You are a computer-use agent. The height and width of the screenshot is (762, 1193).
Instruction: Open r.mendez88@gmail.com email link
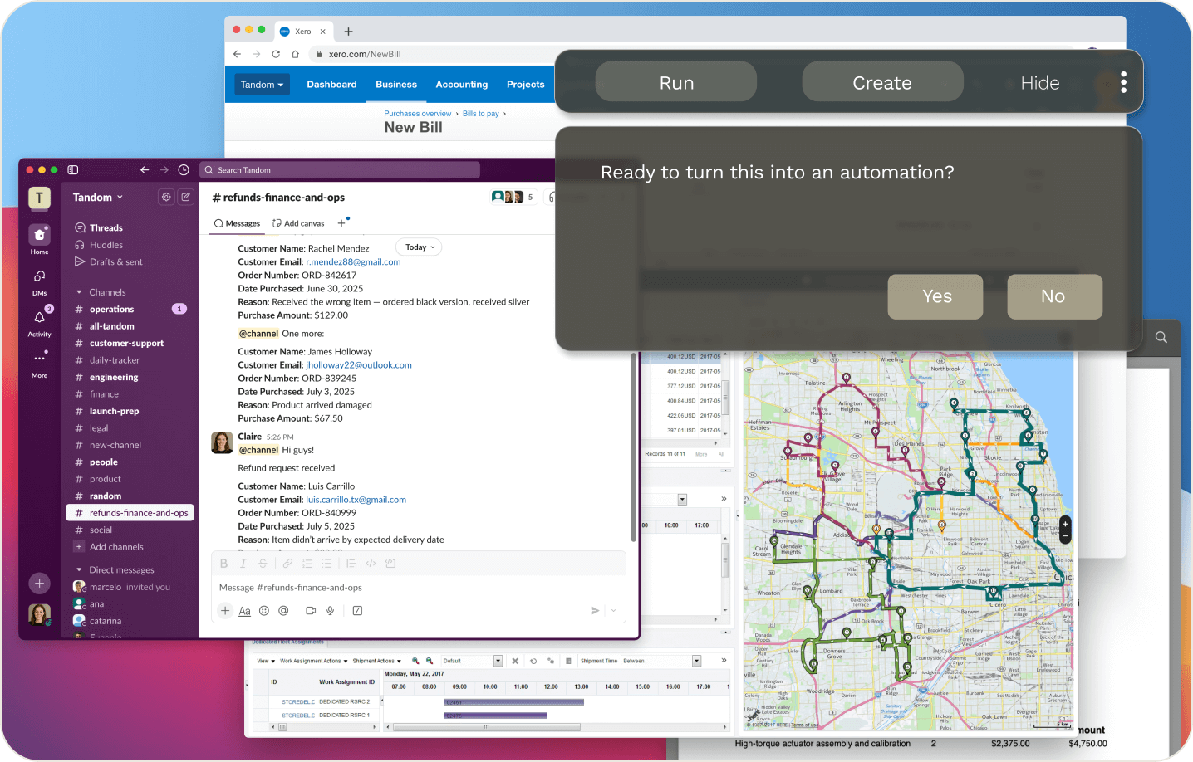pos(353,262)
